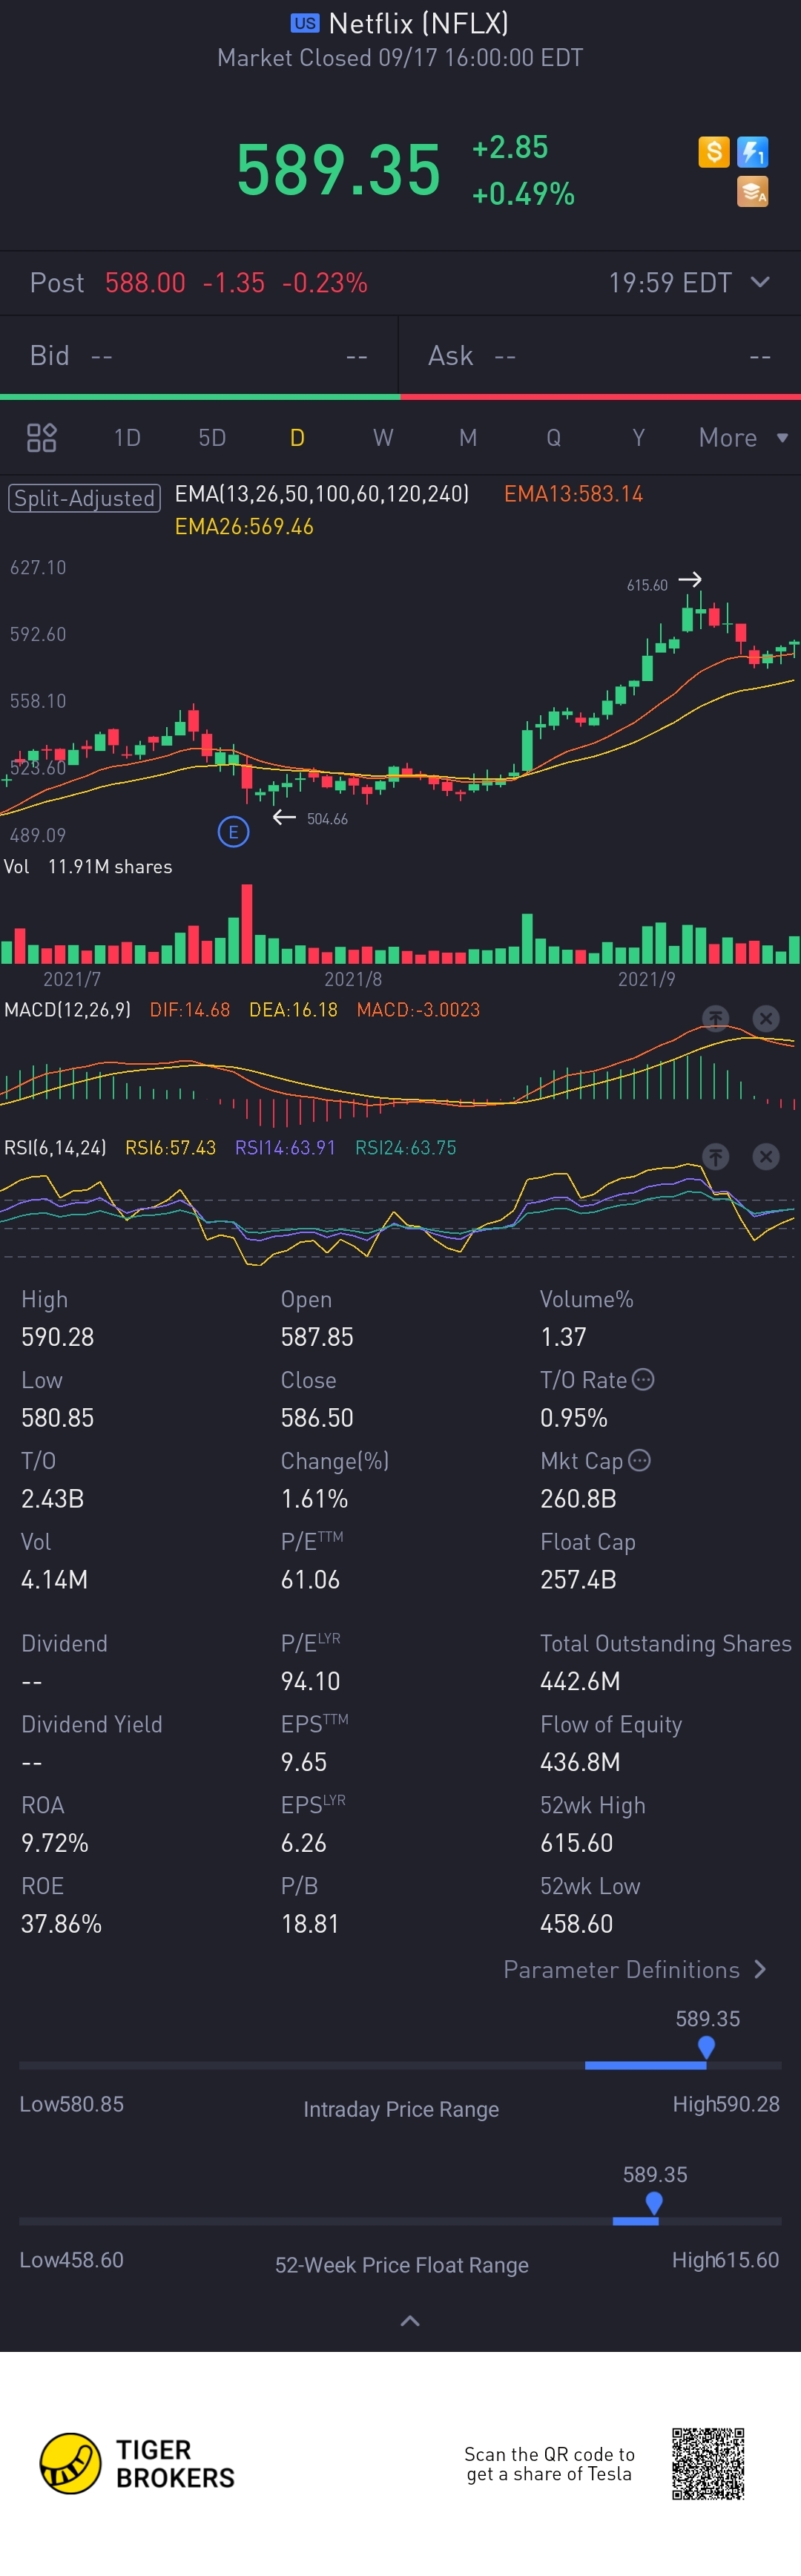Tap the High value 590.28

58,1337
